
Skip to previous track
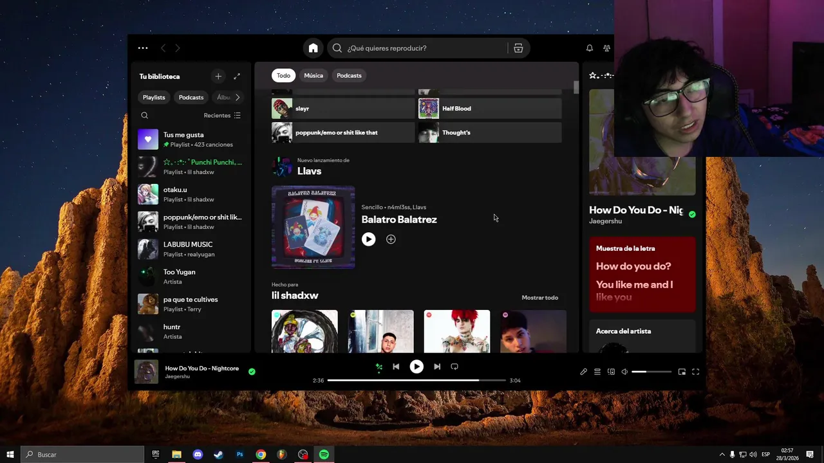pos(396,367)
